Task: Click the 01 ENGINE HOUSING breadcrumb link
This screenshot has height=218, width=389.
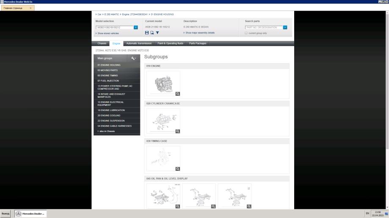Action: click(162, 14)
